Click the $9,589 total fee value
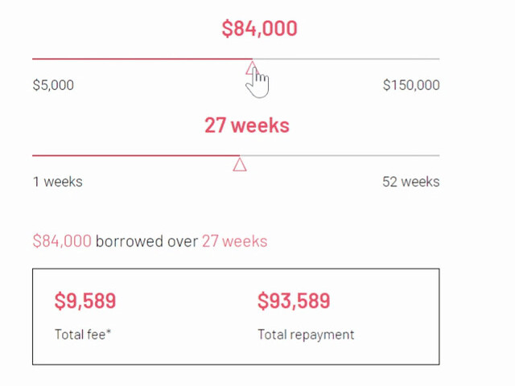515x386 pixels. click(x=85, y=301)
